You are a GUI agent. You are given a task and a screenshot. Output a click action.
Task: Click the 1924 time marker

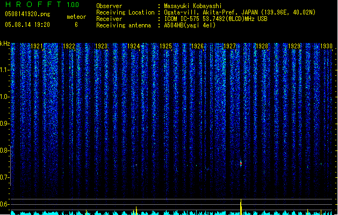click(134, 46)
